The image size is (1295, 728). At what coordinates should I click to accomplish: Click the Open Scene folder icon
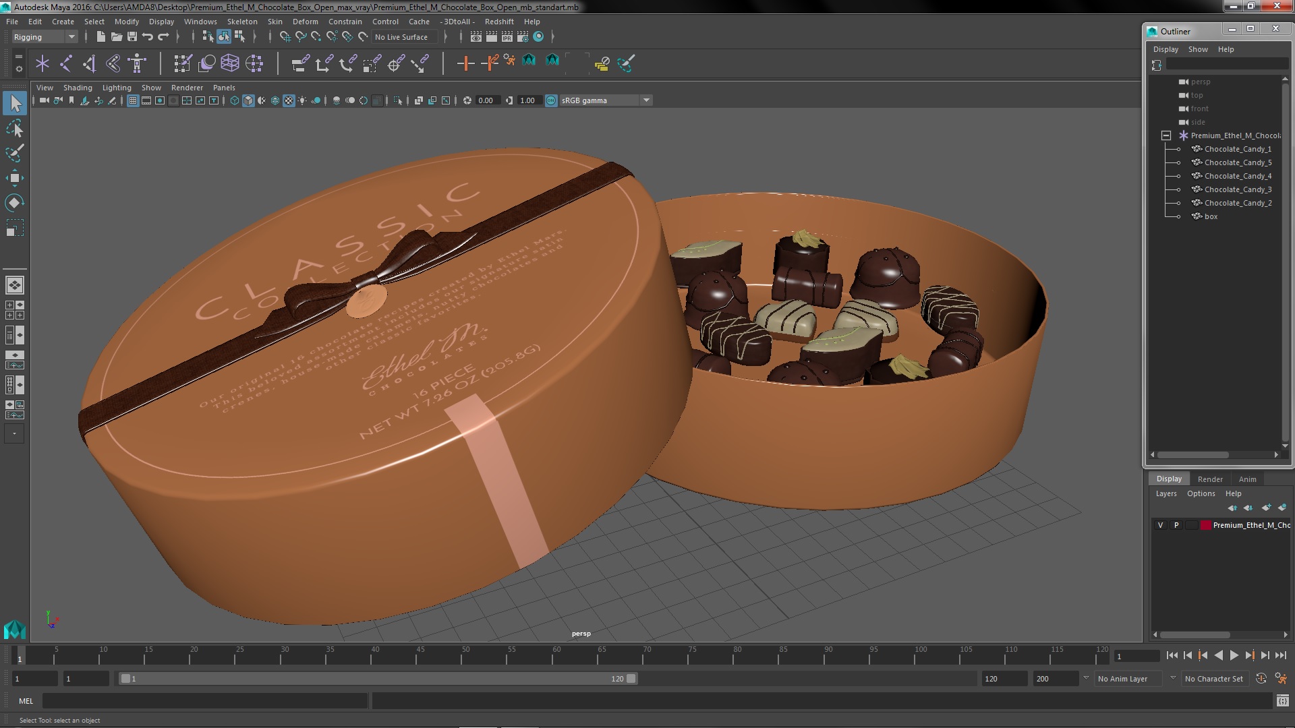tap(117, 37)
